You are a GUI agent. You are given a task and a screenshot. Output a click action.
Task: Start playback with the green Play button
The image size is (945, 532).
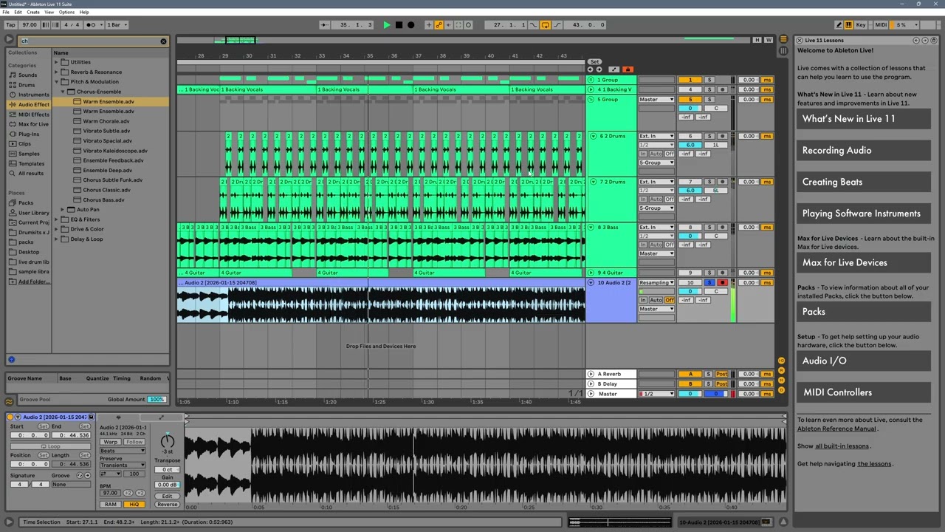[x=386, y=25]
